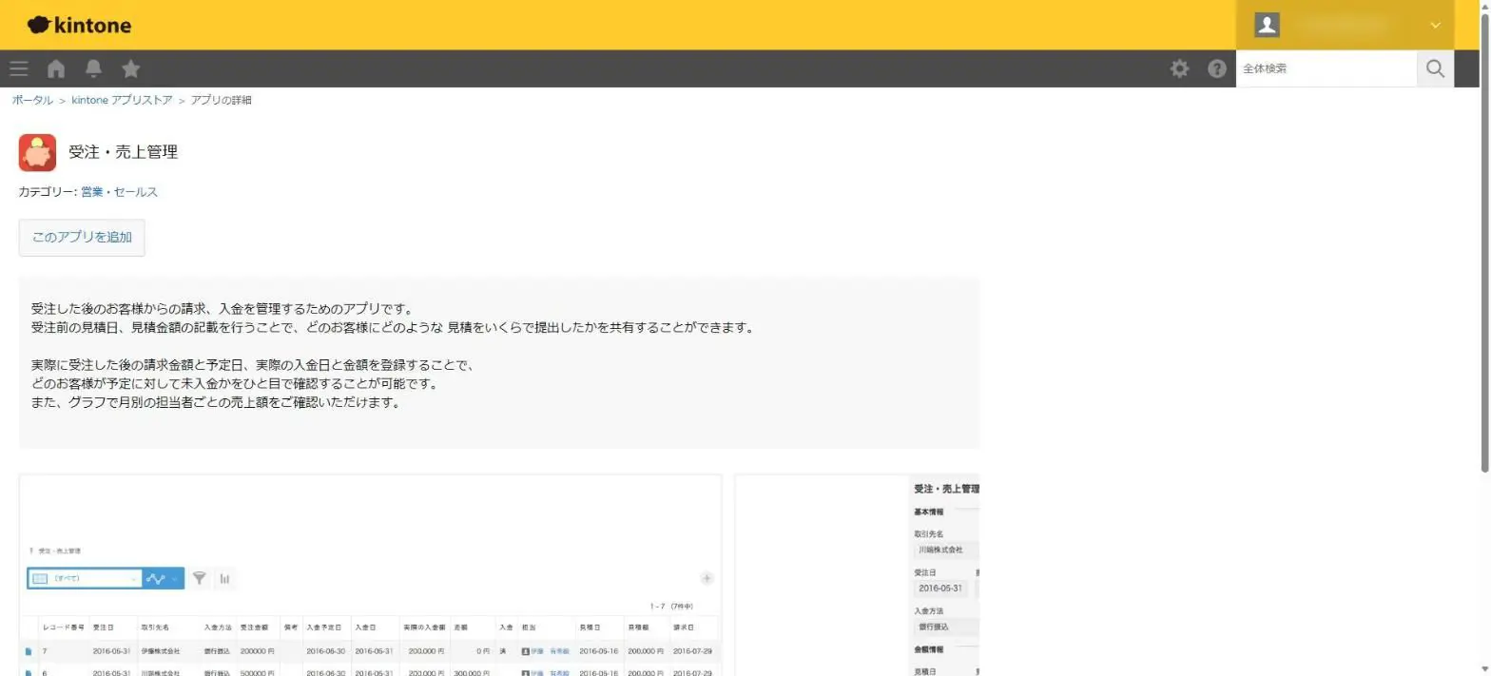Focus the 全体検索 search field

point(1326,68)
